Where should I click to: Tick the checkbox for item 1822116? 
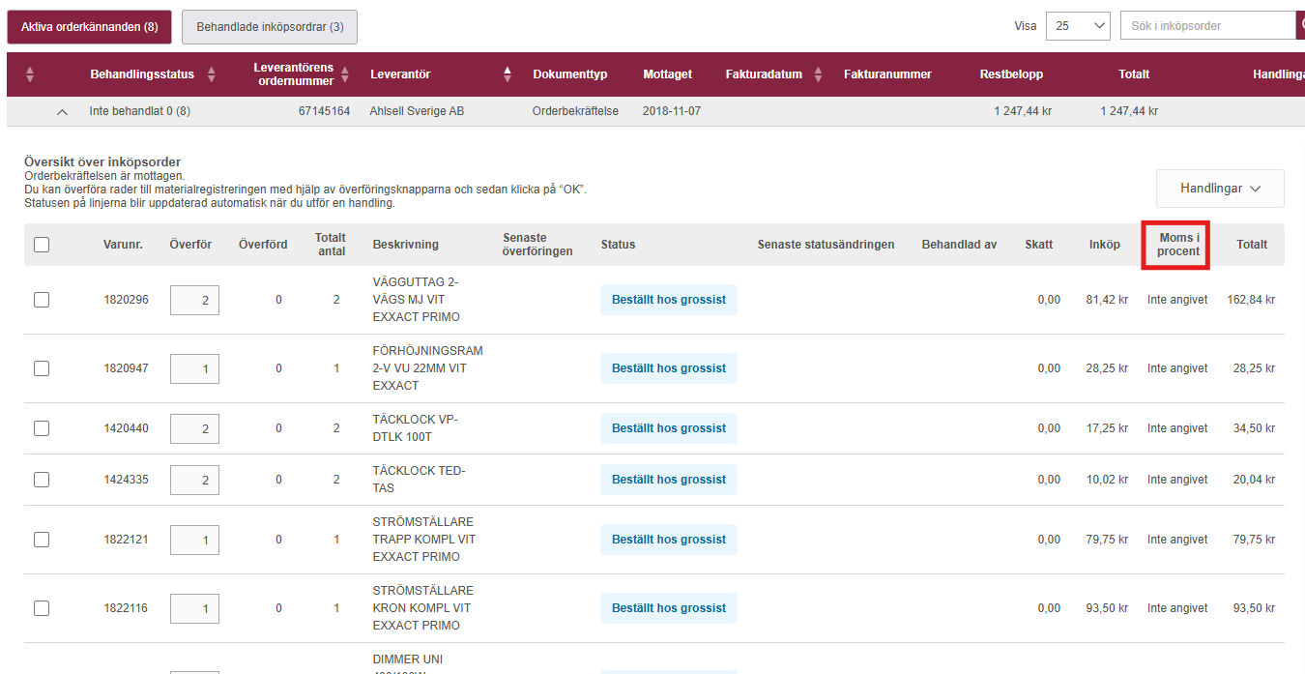pyautogui.click(x=42, y=608)
